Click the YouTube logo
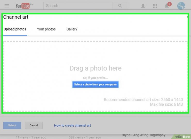Viewport: 191px width, 139px height. (x=23, y=6)
